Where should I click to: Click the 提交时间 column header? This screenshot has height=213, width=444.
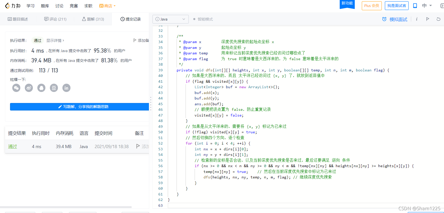coord(104,133)
